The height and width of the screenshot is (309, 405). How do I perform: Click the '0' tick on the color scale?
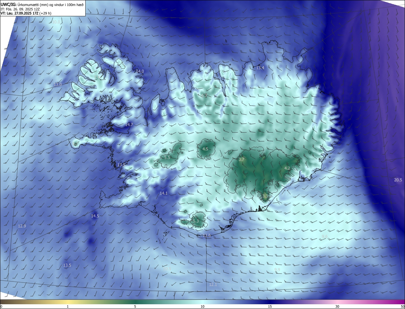[x=1, y=307]
